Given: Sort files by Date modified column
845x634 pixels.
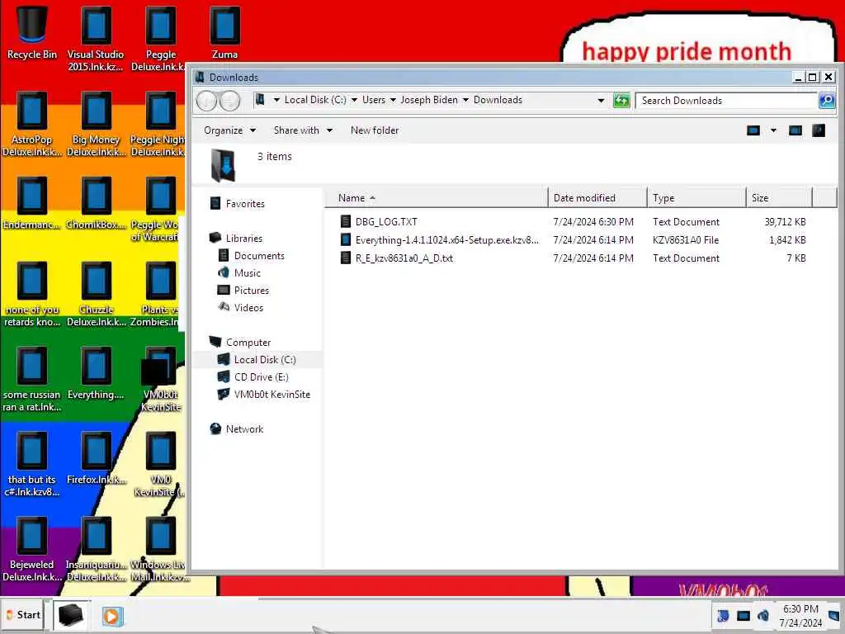Looking at the screenshot, I should 597,198.
